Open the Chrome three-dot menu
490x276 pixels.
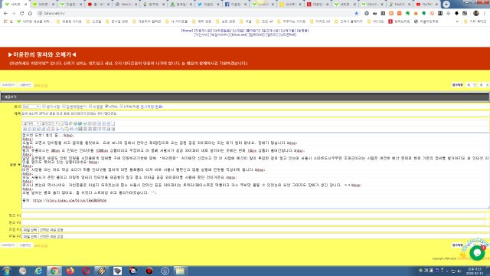click(x=485, y=13)
